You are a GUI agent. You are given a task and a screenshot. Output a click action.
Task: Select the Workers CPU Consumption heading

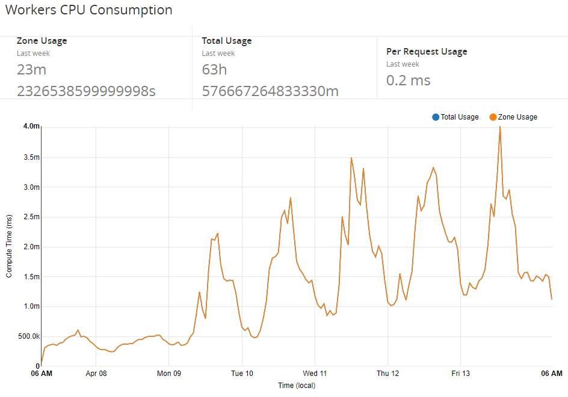click(x=88, y=10)
